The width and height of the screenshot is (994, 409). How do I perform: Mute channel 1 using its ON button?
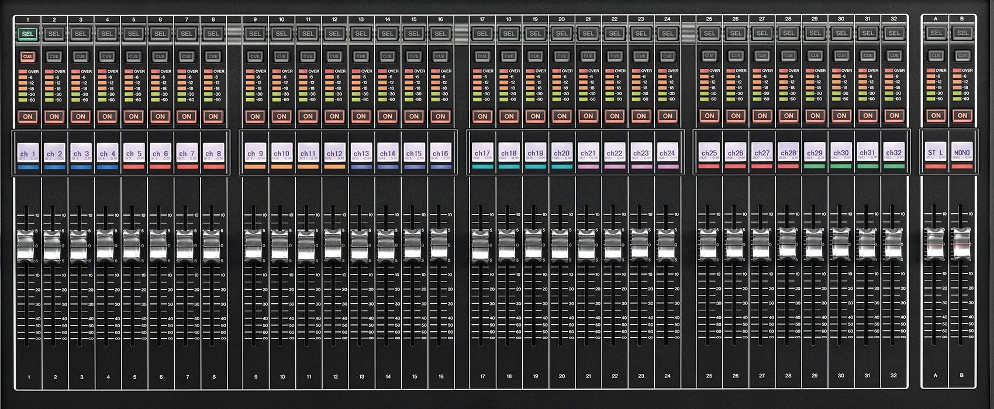[27, 116]
